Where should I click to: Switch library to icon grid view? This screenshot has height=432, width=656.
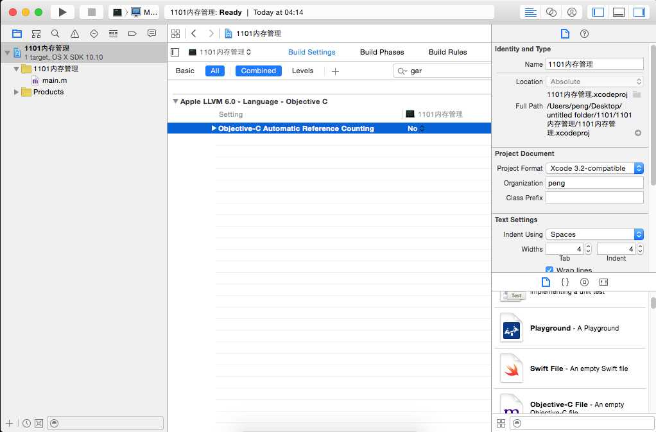(501, 423)
